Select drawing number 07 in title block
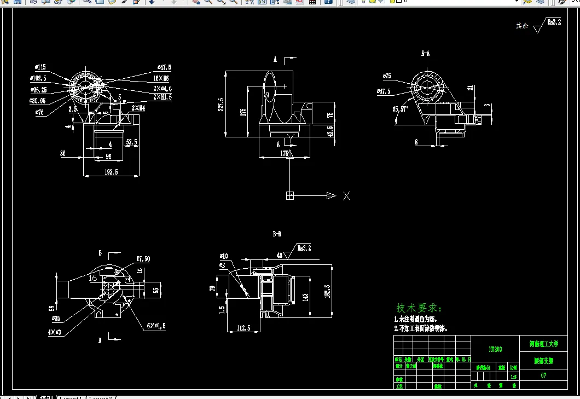580x399 pixels. pyautogui.click(x=543, y=375)
